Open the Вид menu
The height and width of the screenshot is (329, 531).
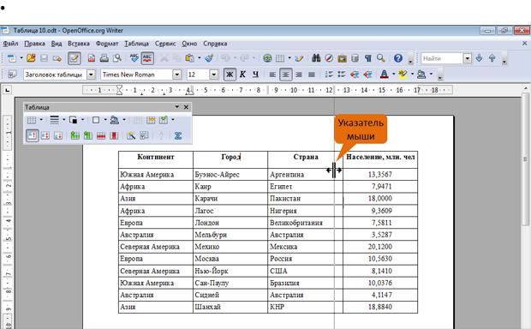click(57, 44)
